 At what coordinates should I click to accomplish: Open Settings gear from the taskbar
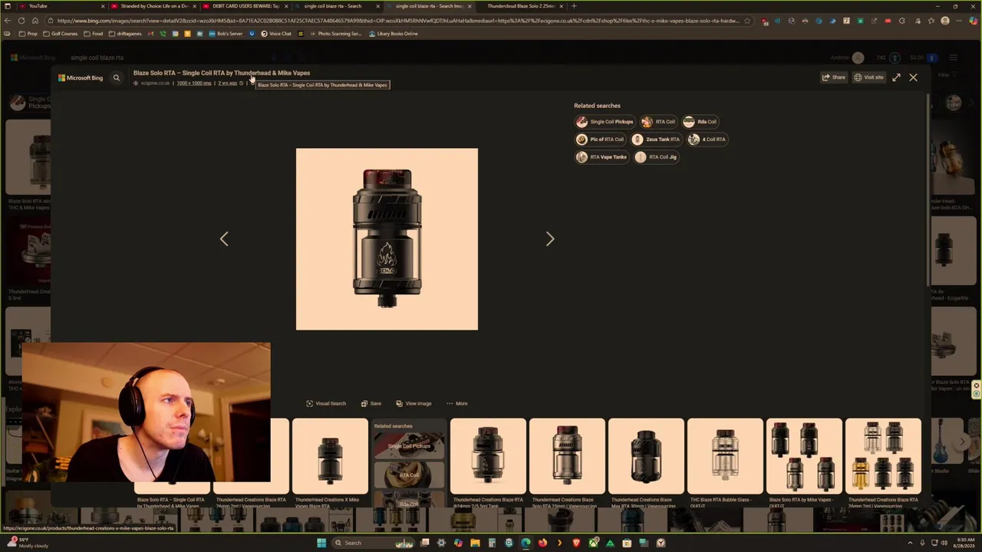[x=441, y=543]
